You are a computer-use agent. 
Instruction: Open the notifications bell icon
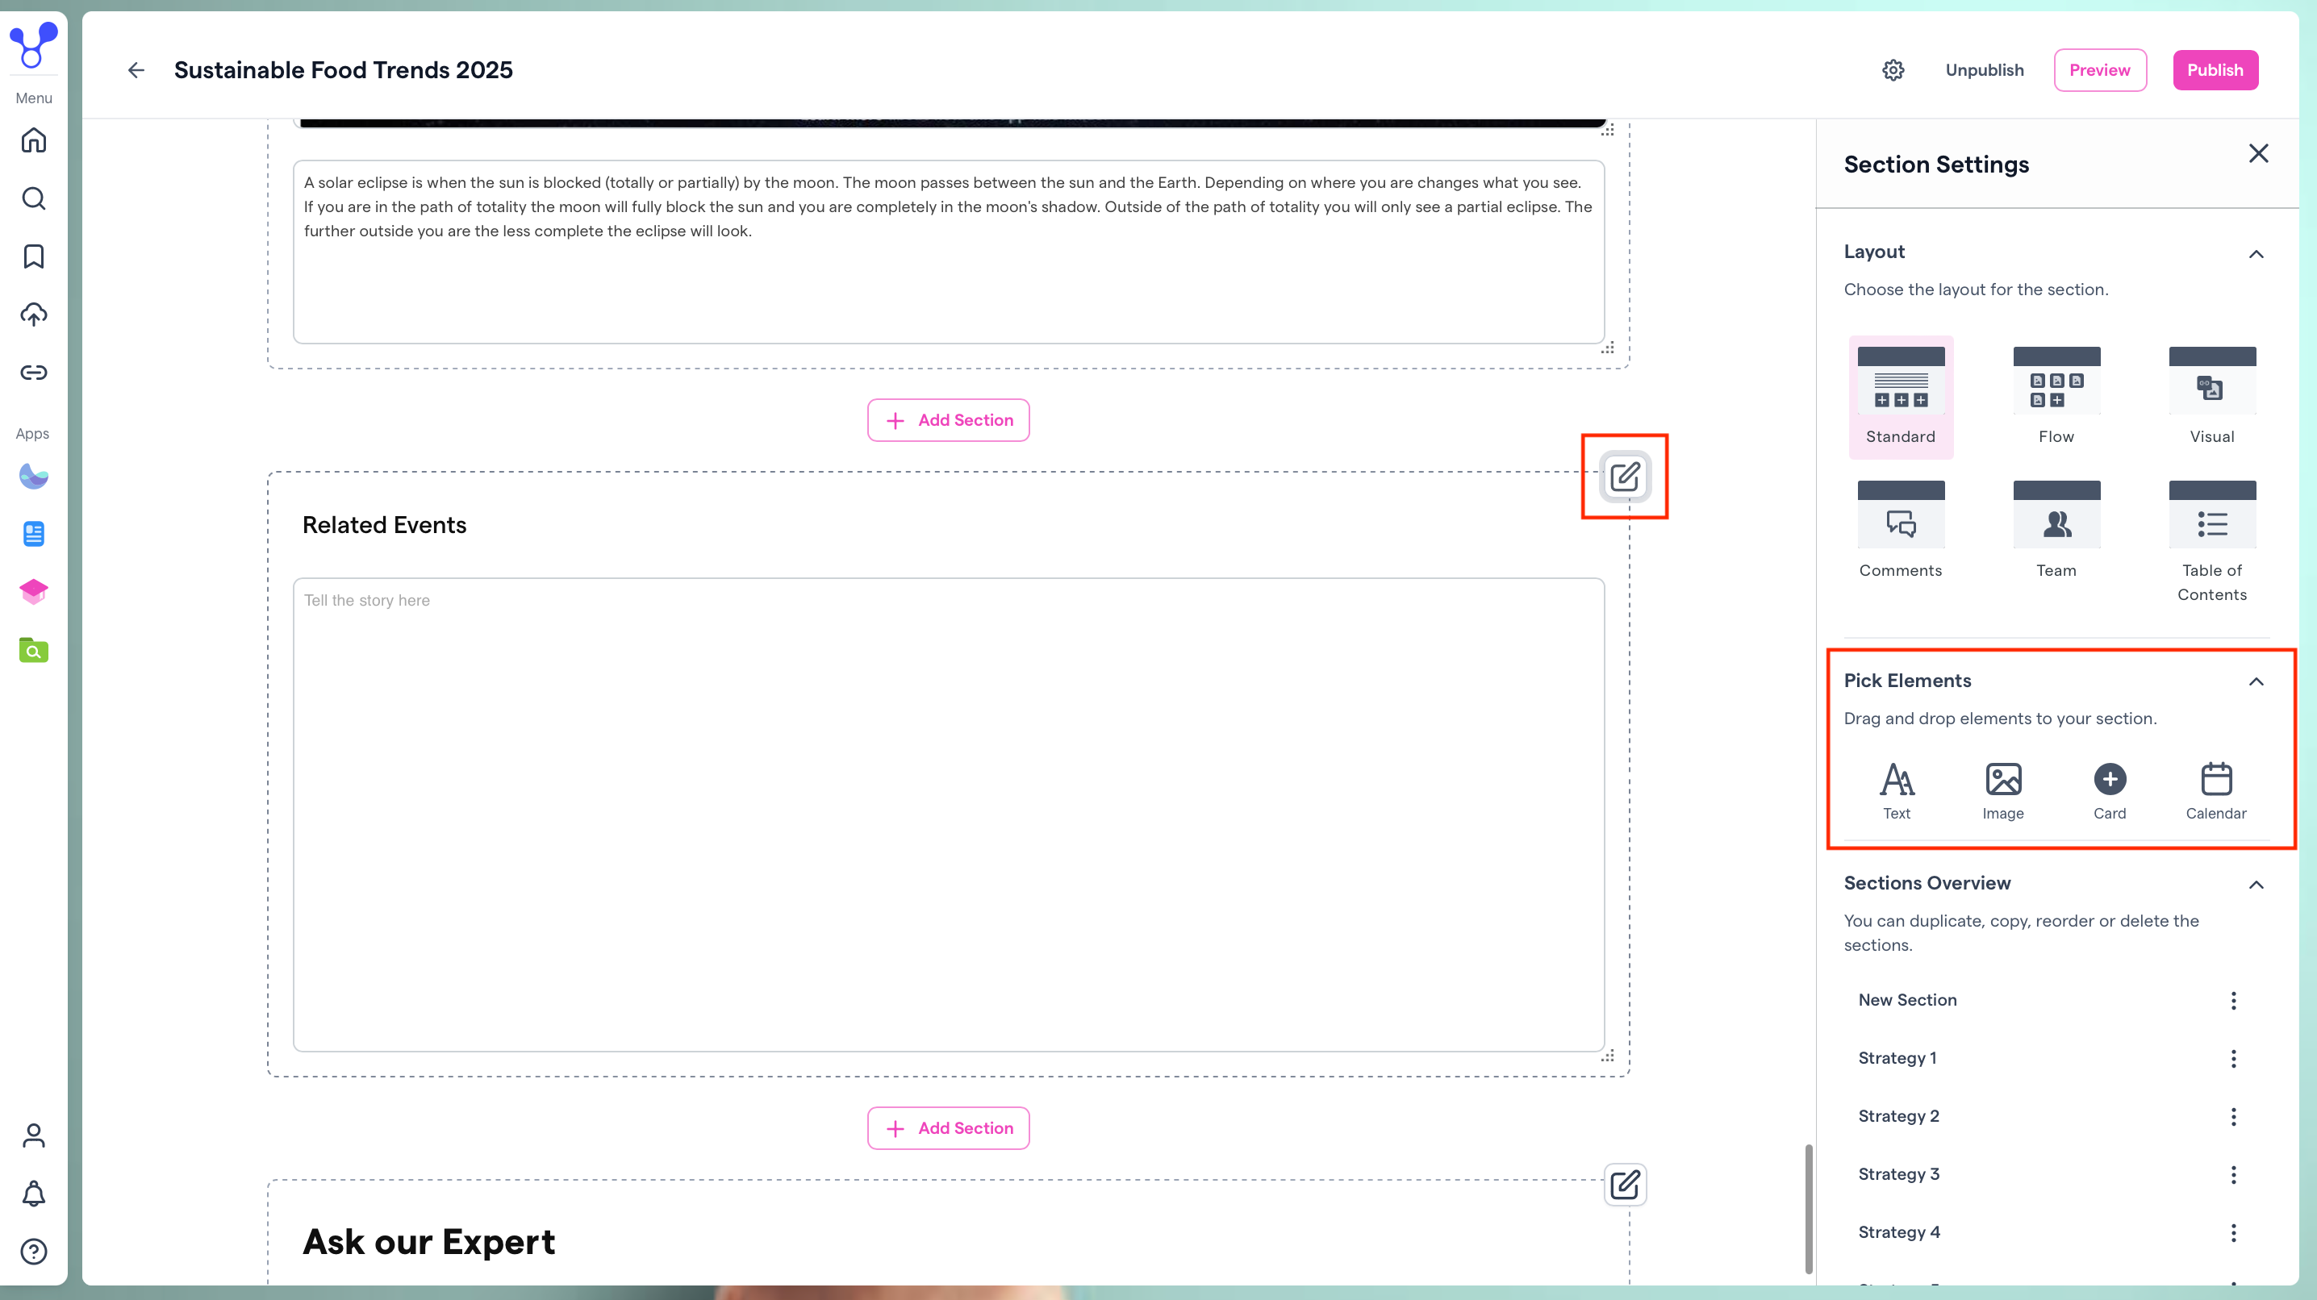coord(33,1193)
